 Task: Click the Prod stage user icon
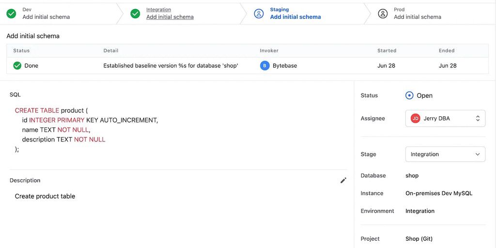point(383,14)
